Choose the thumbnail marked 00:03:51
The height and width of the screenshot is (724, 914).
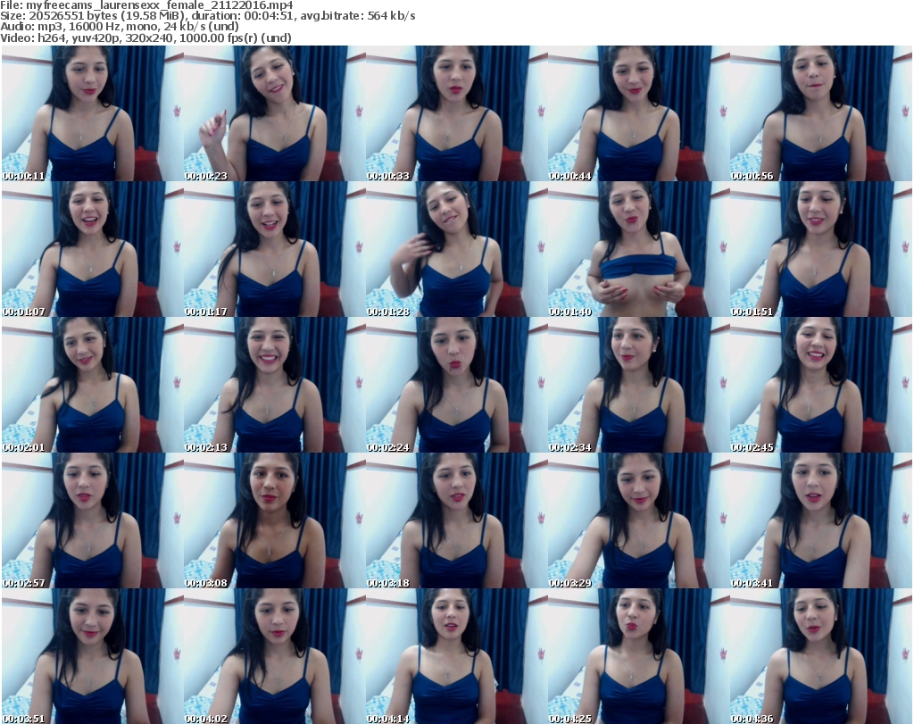(93, 656)
